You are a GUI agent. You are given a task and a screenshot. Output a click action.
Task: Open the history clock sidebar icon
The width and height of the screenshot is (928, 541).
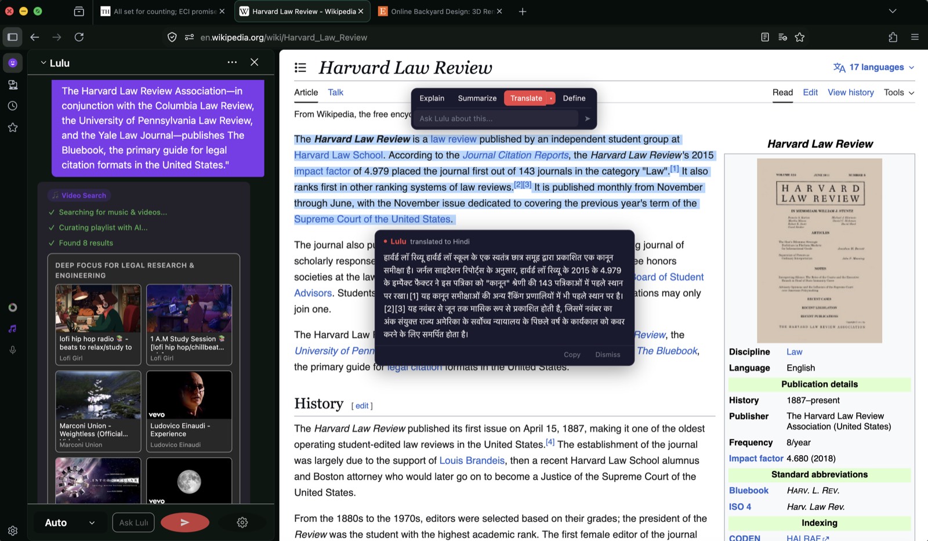13,106
